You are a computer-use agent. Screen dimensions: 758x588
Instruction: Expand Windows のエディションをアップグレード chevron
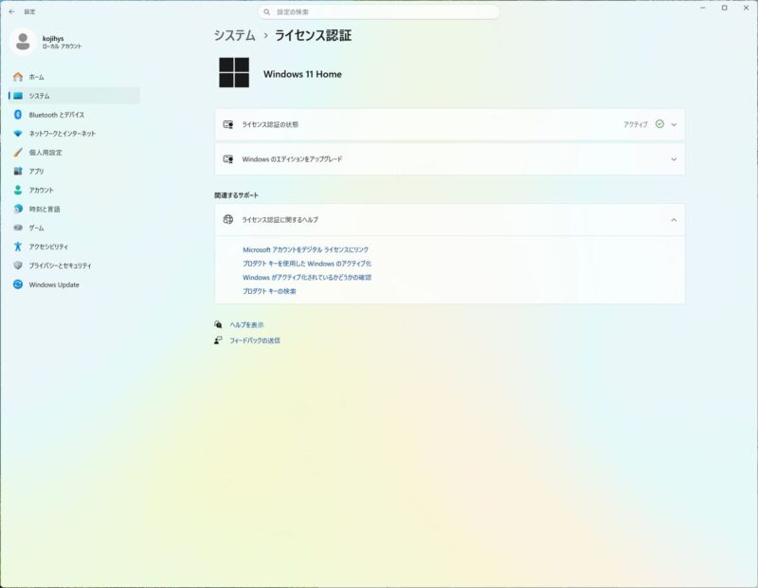point(674,159)
